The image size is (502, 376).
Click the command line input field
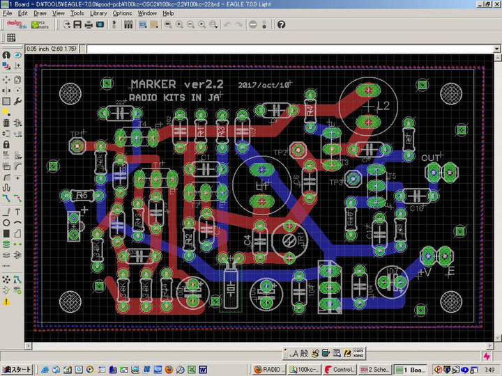click(279, 49)
